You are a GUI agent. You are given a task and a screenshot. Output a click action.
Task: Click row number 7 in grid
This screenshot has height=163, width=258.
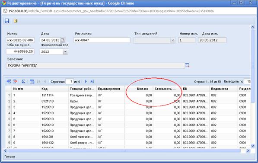pos(9,131)
